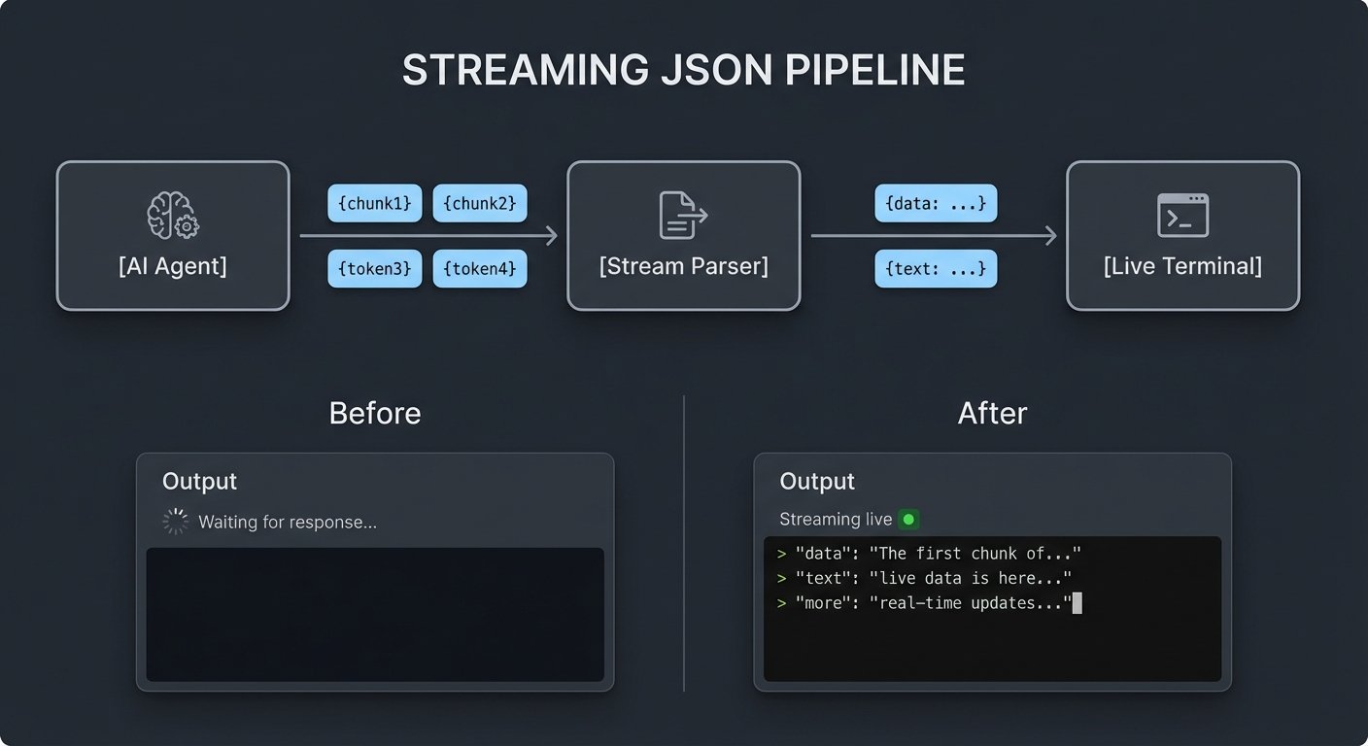1368x746 pixels.
Task: Switch to the After section
Action: click(x=991, y=413)
